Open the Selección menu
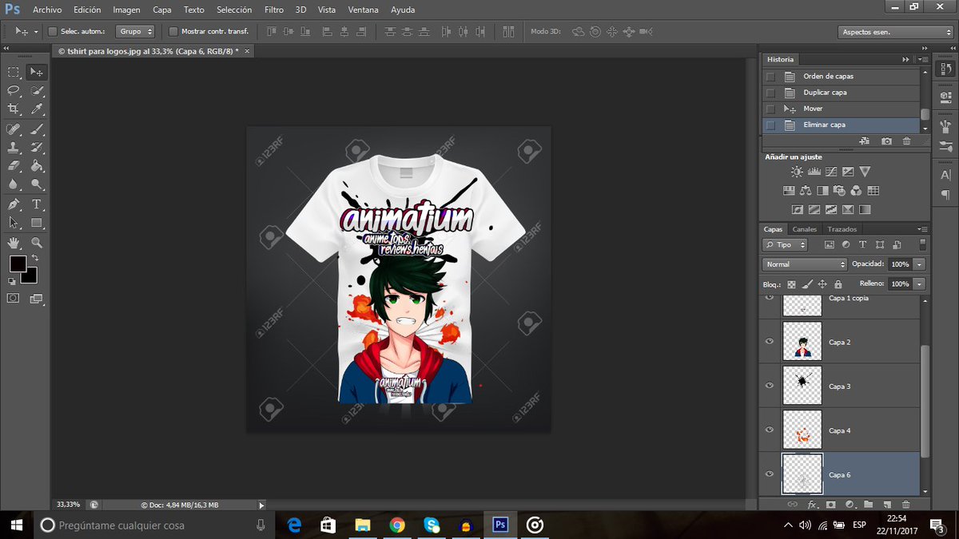The height and width of the screenshot is (539, 959). coord(234,10)
